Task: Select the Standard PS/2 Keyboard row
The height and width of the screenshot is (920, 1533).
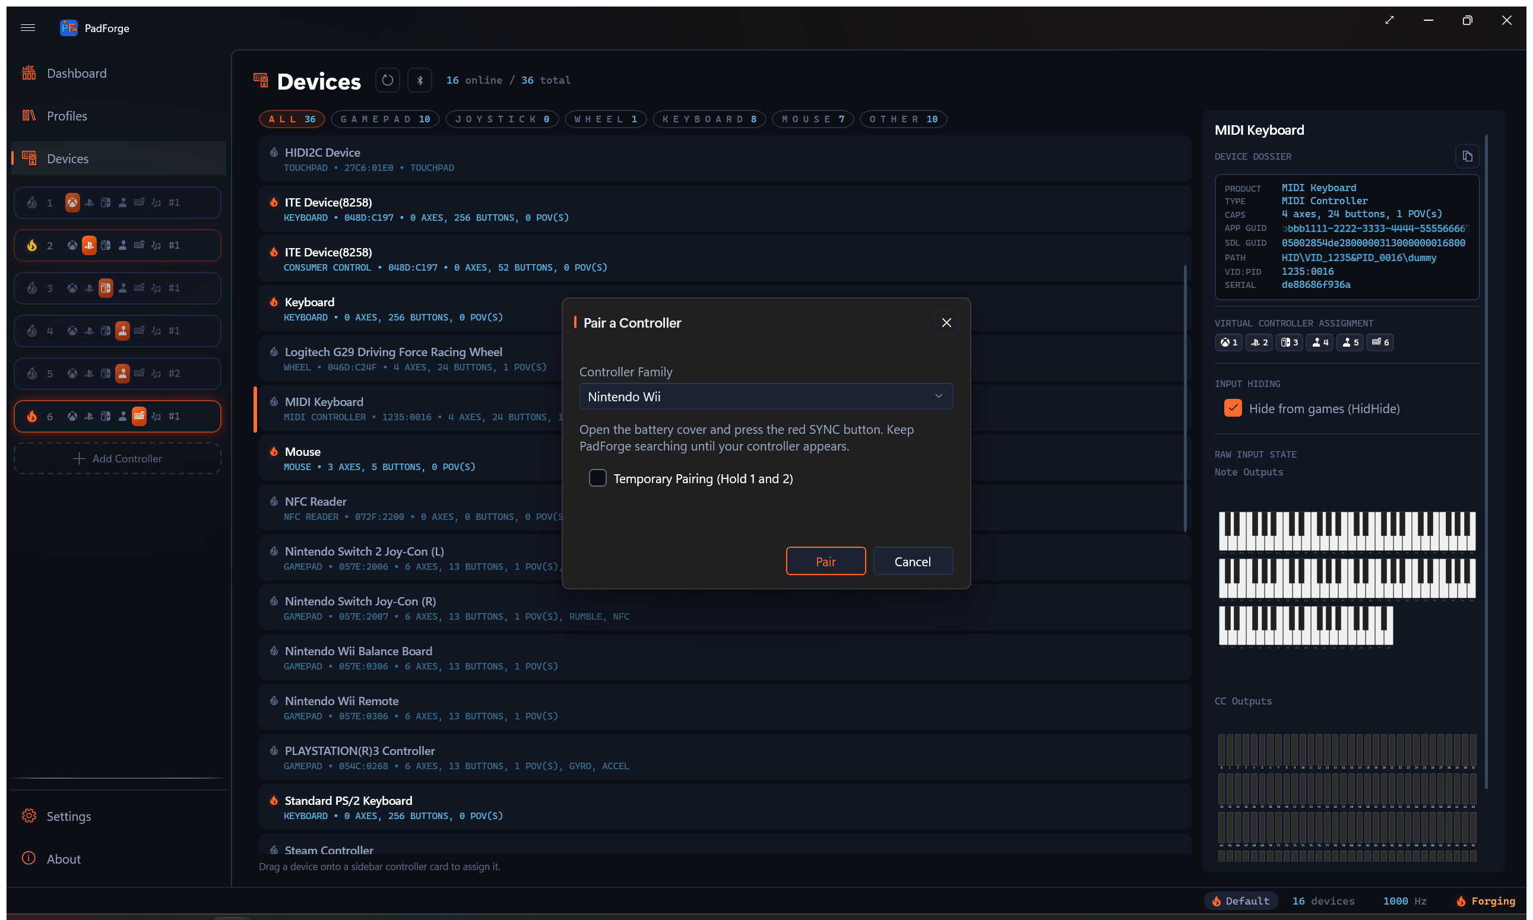Action: (x=724, y=808)
